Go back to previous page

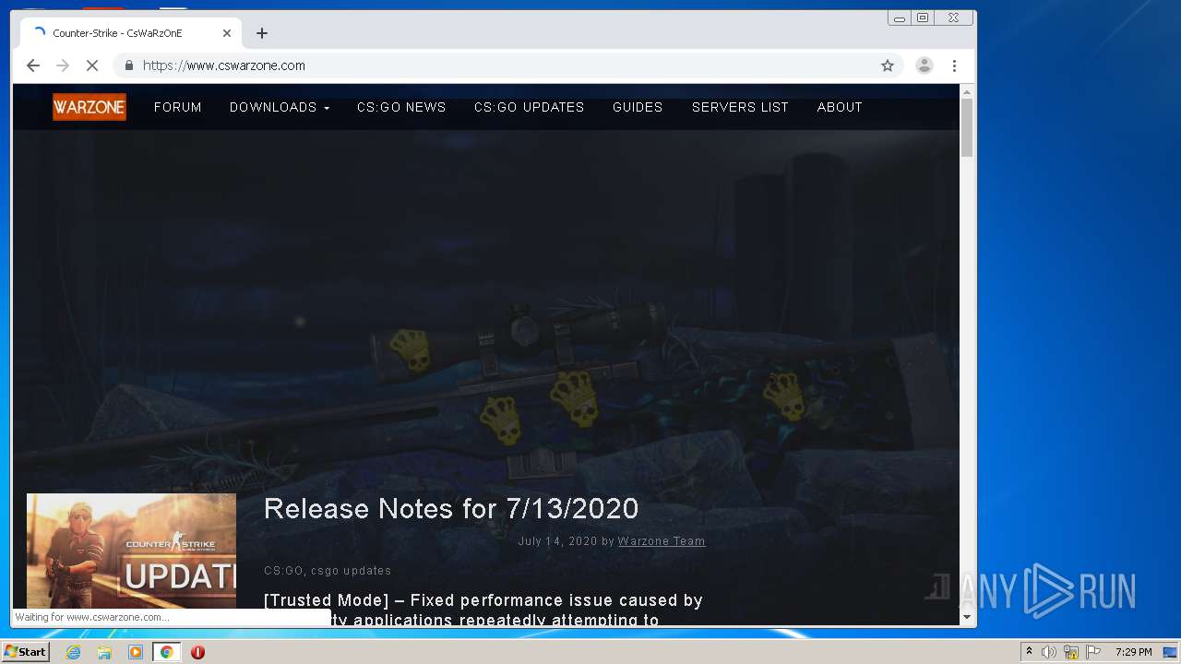pyautogui.click(x=33, y=65)
